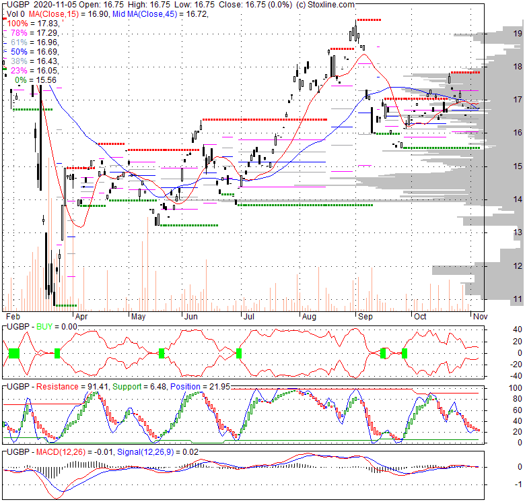This screenshot has width=525, height=502.
Task: Click the green buy marker in mid September
Action: tap(383, 353)
